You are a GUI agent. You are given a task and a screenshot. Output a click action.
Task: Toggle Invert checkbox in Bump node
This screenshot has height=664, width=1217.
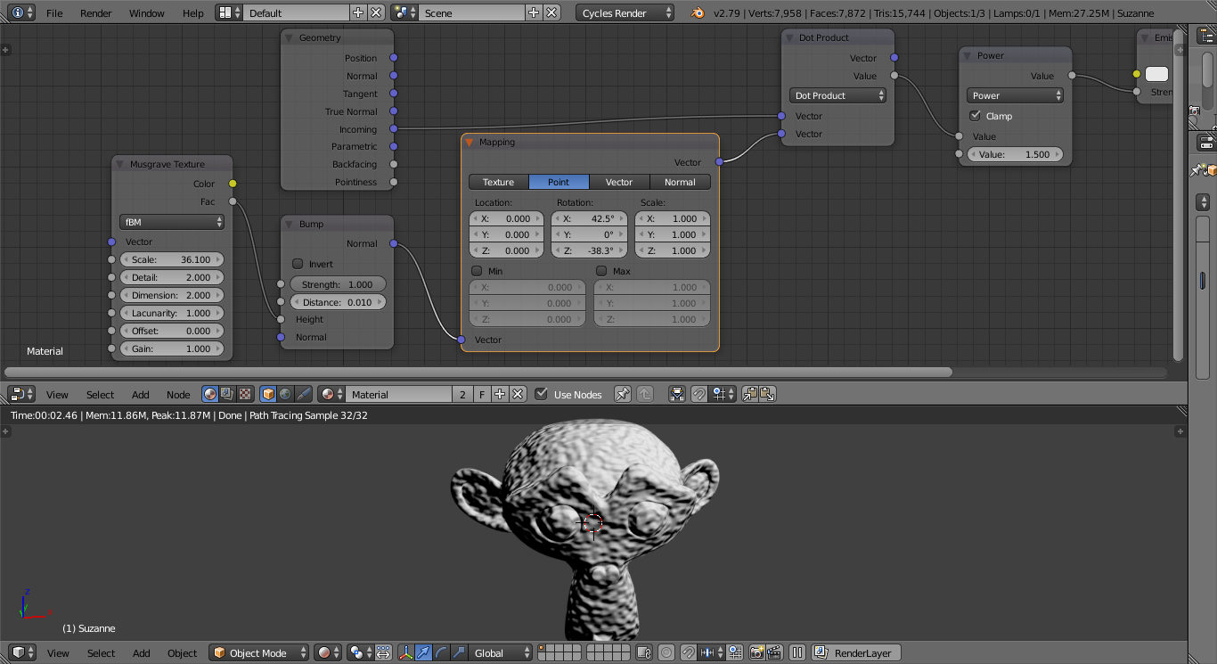[x=298, y=264]
